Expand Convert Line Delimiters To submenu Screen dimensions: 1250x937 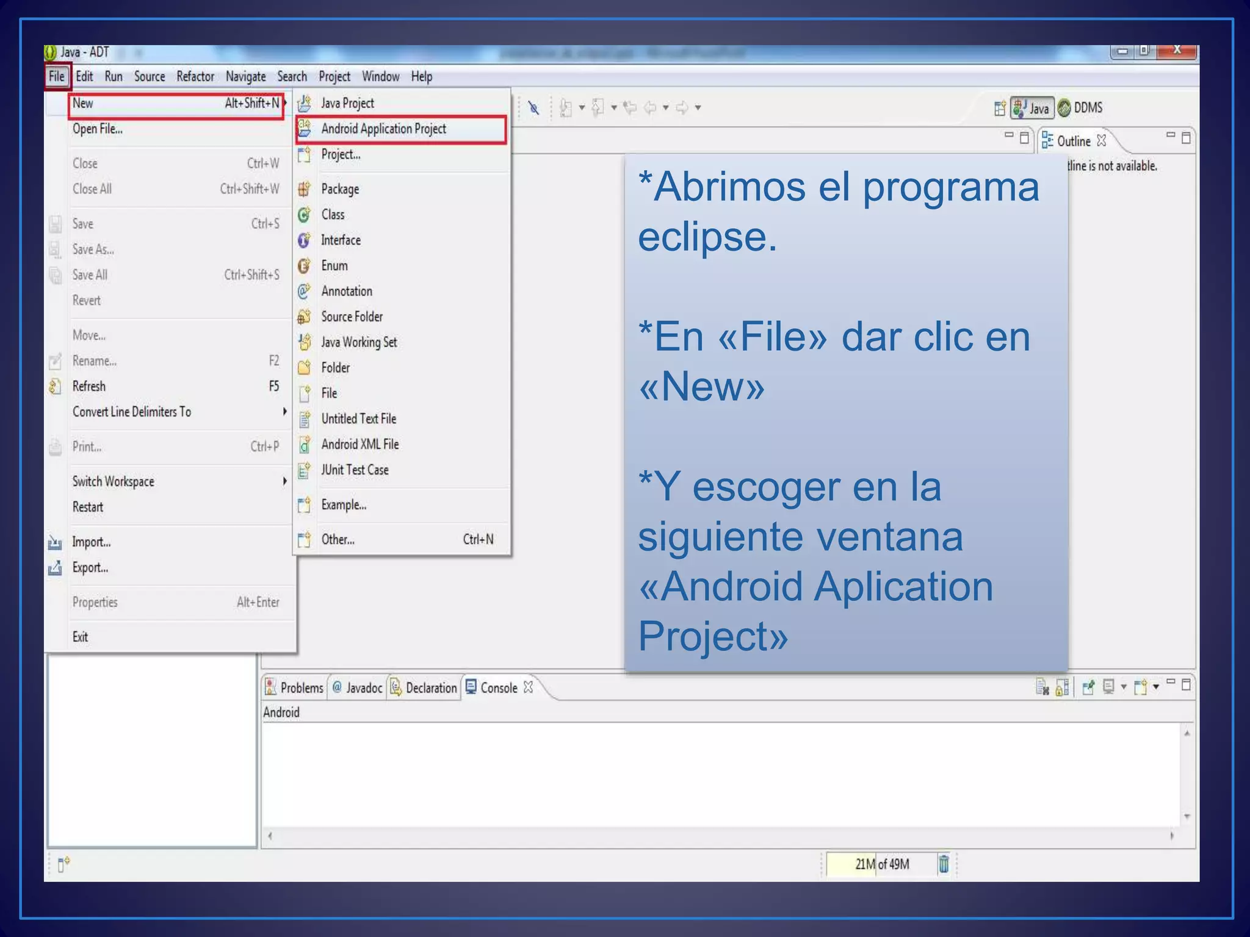click(x=285, y=412)
